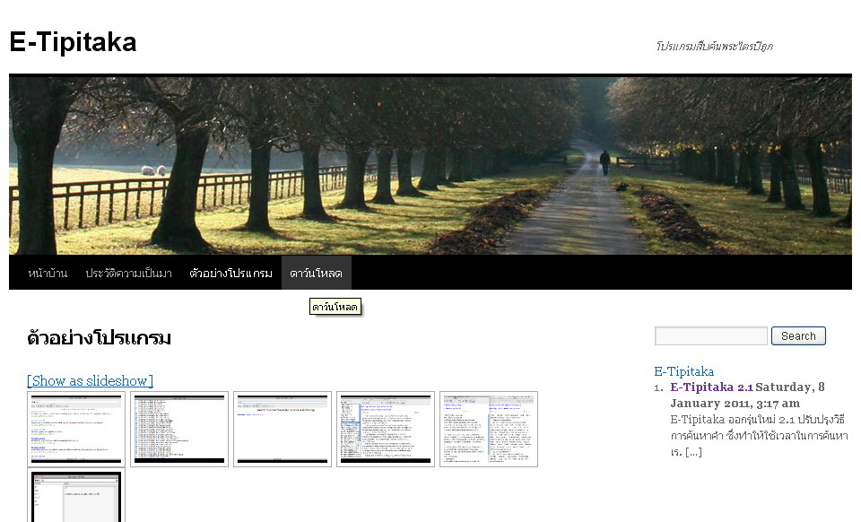
Task: Open the fourth screenshot thumbnail
Action: coord(386,429)
